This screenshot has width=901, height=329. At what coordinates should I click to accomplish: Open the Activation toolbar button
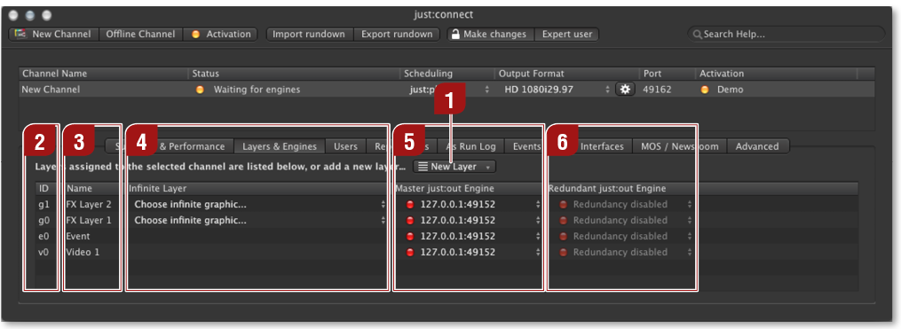(x=221, y=35)
